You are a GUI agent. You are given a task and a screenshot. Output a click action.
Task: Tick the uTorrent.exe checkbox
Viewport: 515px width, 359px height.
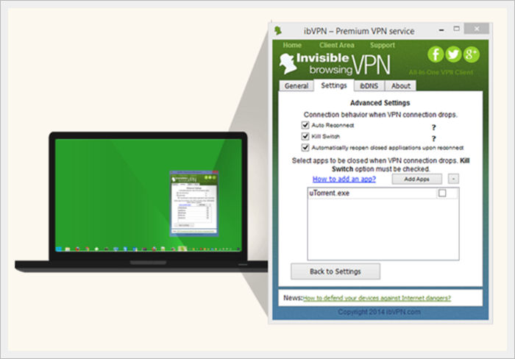point(442,193)
